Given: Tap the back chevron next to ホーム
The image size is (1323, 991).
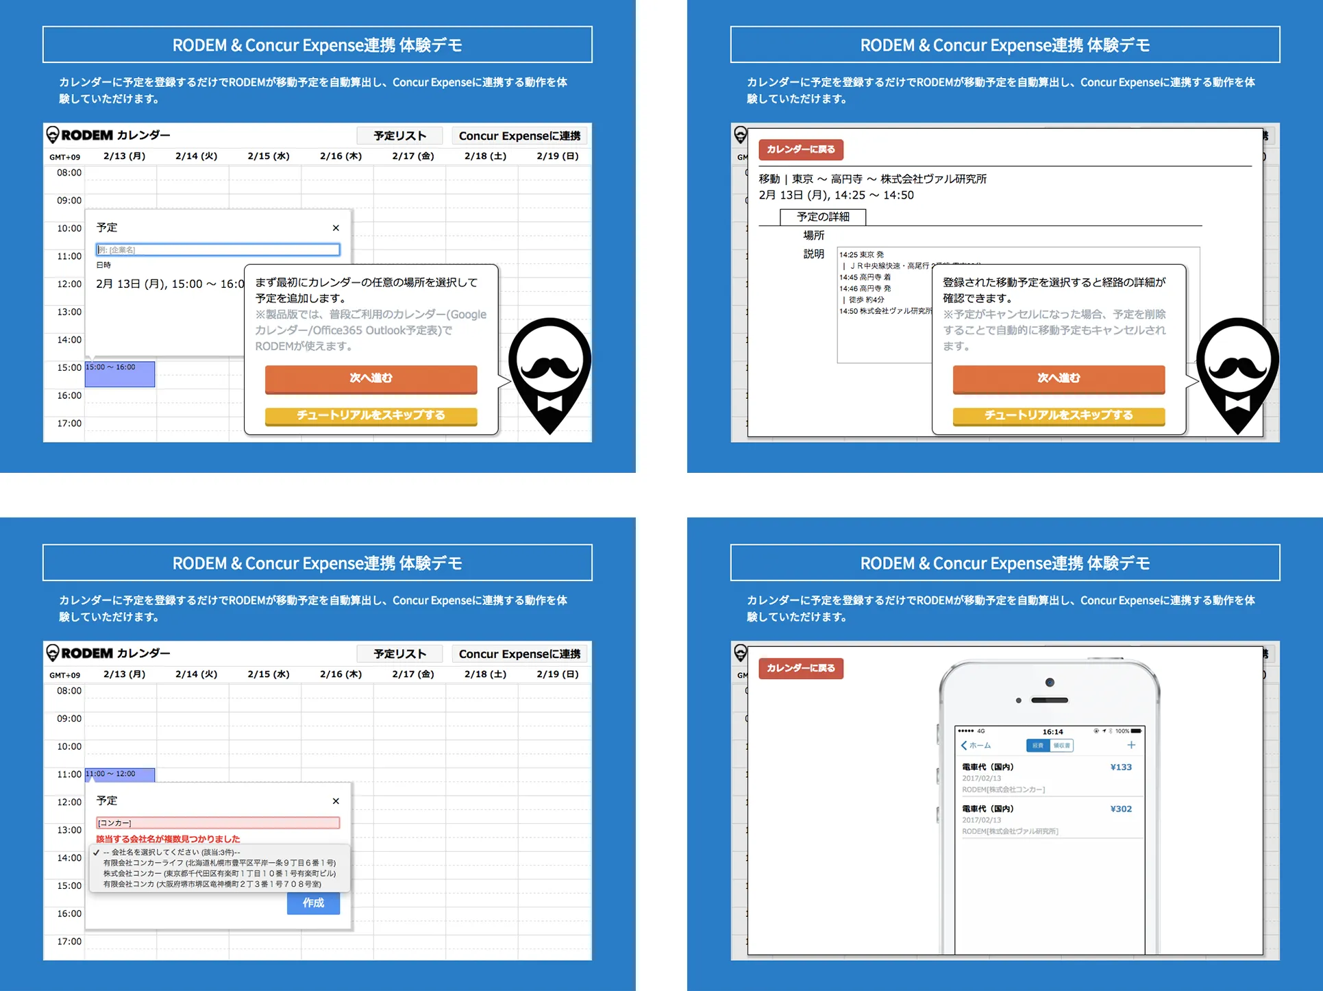Looking at the screenshot, I should pos(964,746).
